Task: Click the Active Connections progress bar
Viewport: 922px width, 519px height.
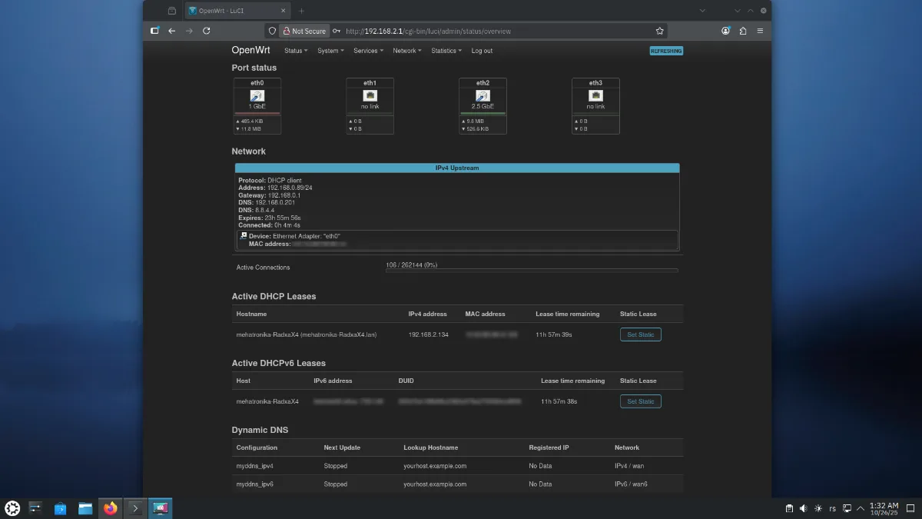Action: [x=532, y=271]
